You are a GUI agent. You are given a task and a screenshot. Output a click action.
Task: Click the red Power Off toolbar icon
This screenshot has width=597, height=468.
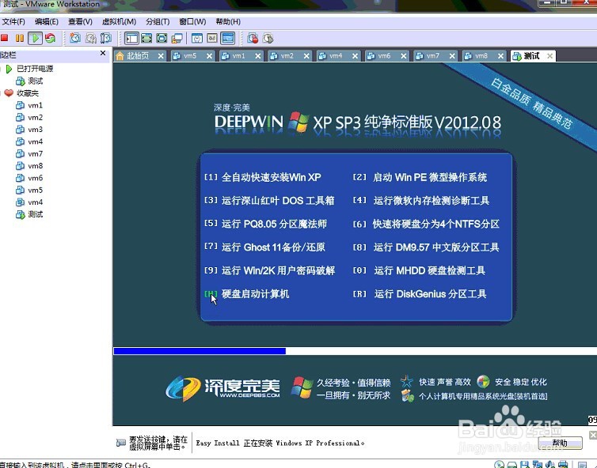click(x=5, y=38)
